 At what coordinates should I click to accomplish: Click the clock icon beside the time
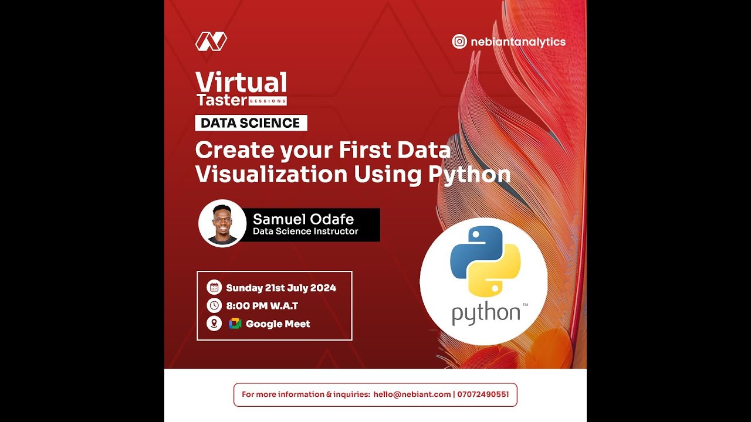pyautogui.click(x=214, y=305)
